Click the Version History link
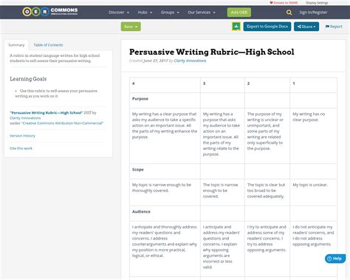350x280 pixels. coord(22,136)
